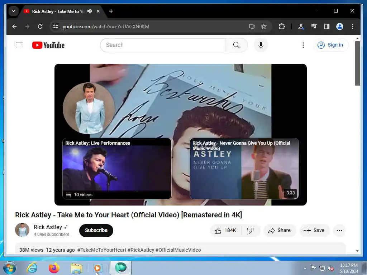
Task: Like the video with thumbs up
Action: point(226,231)
